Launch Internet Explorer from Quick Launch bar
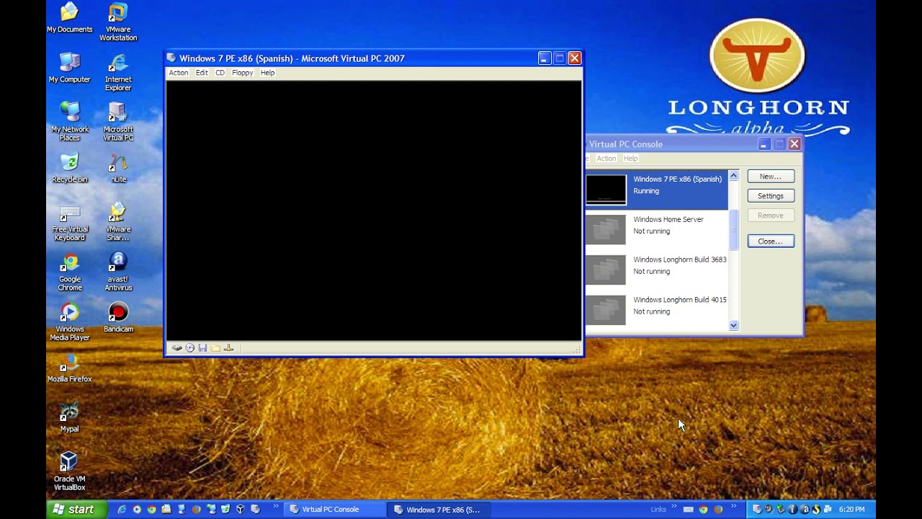This screenshot has width=922, height=519. (x=122, y=509)
